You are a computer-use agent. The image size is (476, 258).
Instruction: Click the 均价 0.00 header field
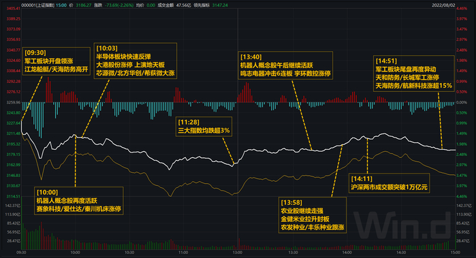(x=146, y=5)
